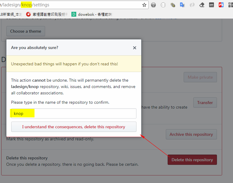Image resolution: width=233 pixels, height=183 pixels.
Task: Open the 18新官網 bookmark
Action: click(x=11, y=14)
